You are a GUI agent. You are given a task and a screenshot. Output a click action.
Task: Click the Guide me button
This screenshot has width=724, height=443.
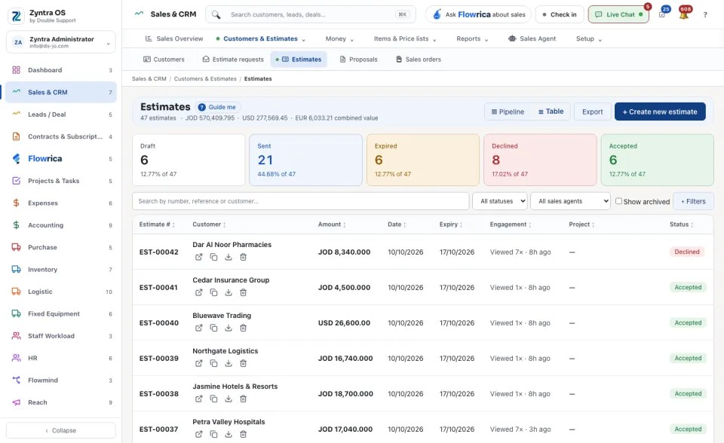(217, 107)
